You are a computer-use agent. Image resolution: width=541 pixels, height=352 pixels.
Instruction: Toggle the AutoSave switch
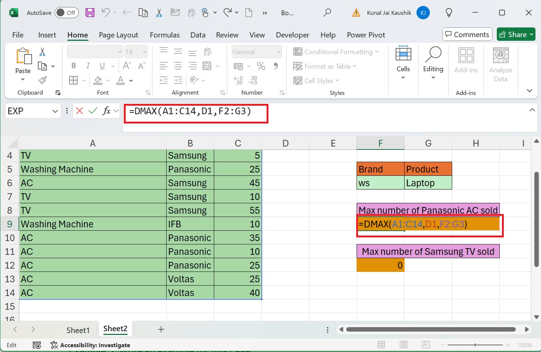point(67,13)
